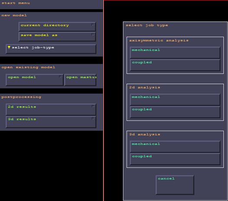The height and width of the screenshot is (201, 228).
Task: Expand the select job-type dropdown
Action: (x=51, y=49)
